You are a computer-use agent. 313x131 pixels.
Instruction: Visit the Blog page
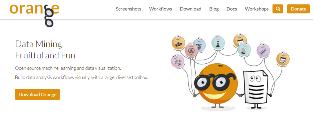pyautogui.click(x=214, y=9)
